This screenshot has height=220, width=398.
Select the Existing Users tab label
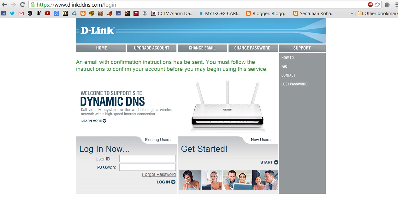point(157,140)
